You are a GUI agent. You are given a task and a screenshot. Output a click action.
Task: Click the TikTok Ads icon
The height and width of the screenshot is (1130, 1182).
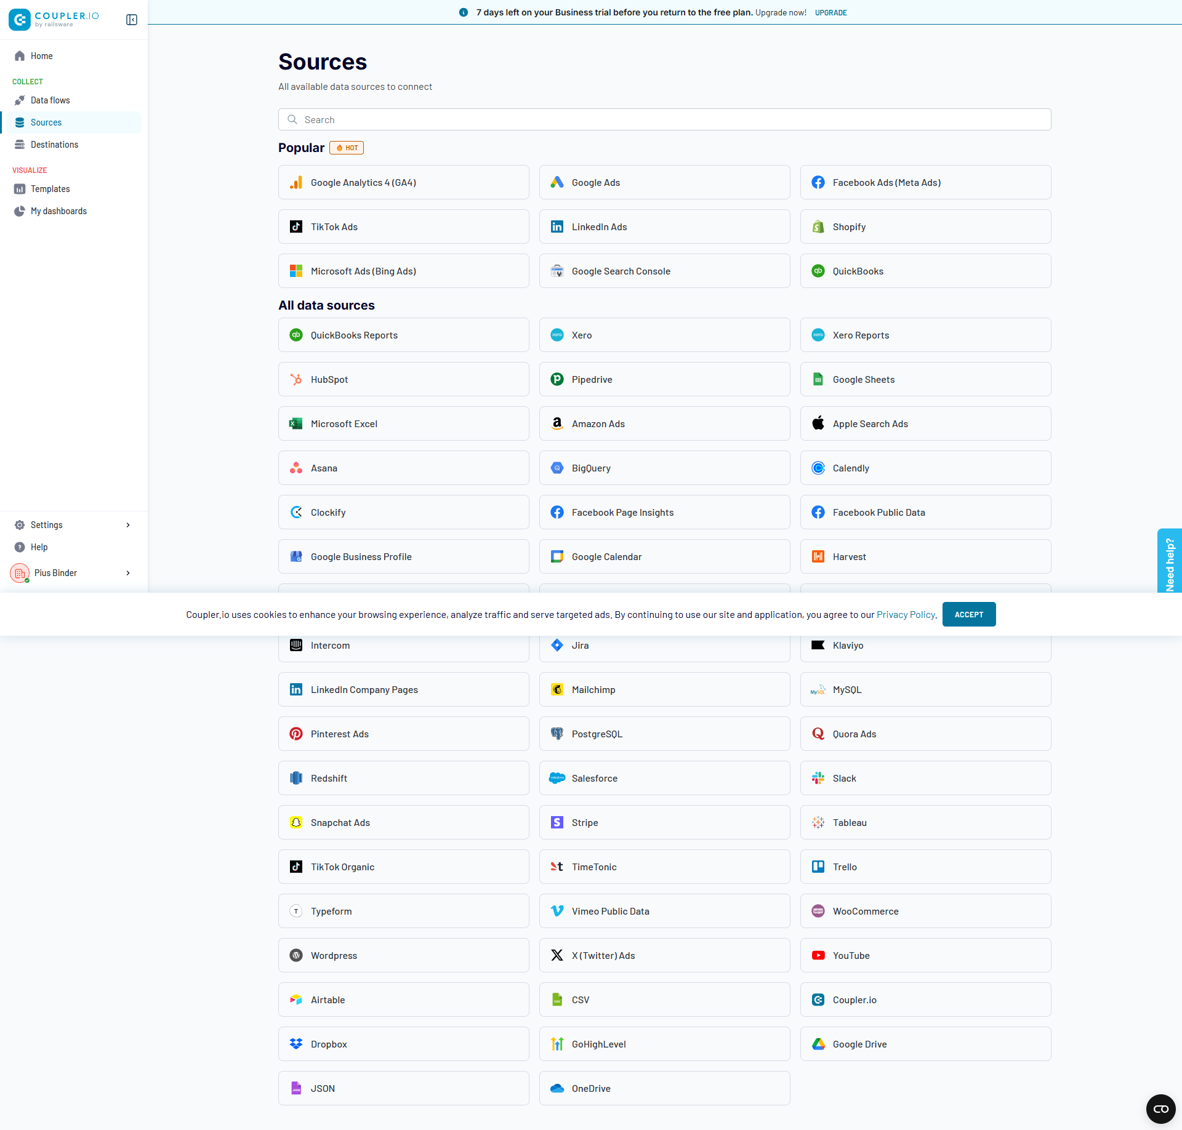pyautogui.click(x=296, y=227)
